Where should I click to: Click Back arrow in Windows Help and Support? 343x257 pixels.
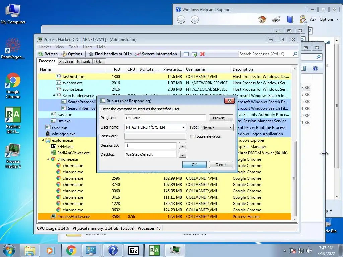181,20
